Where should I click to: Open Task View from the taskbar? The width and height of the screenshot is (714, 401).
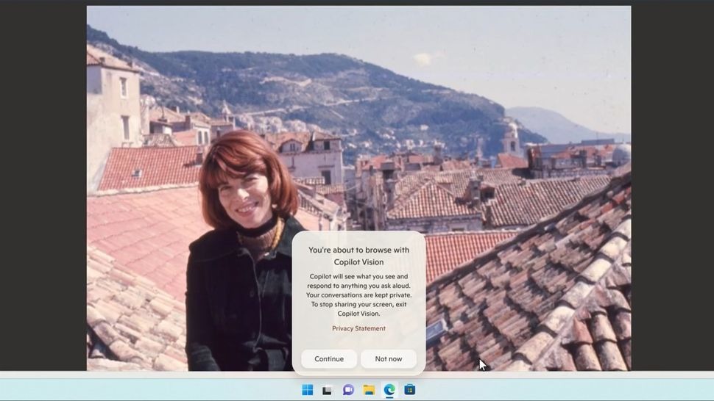(x=327, y=390)
